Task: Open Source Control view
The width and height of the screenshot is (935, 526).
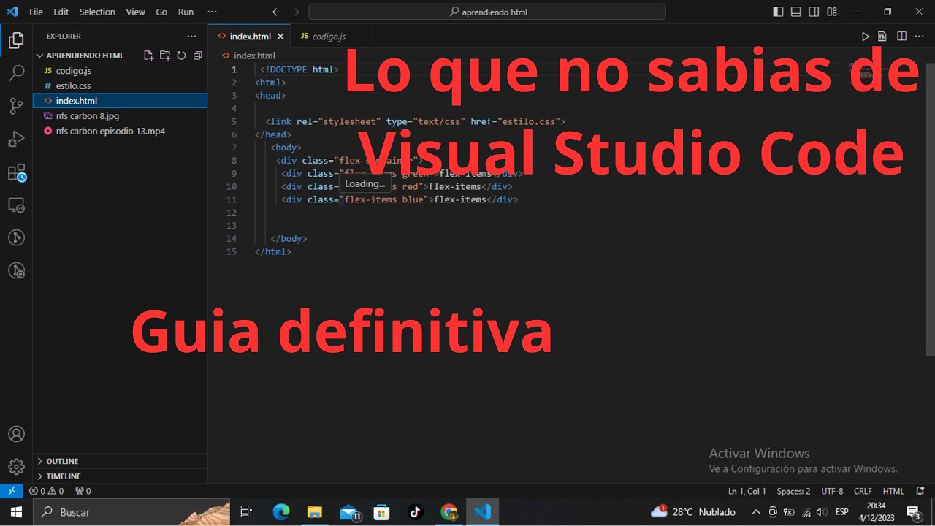Action: click(x=16, y=106)
